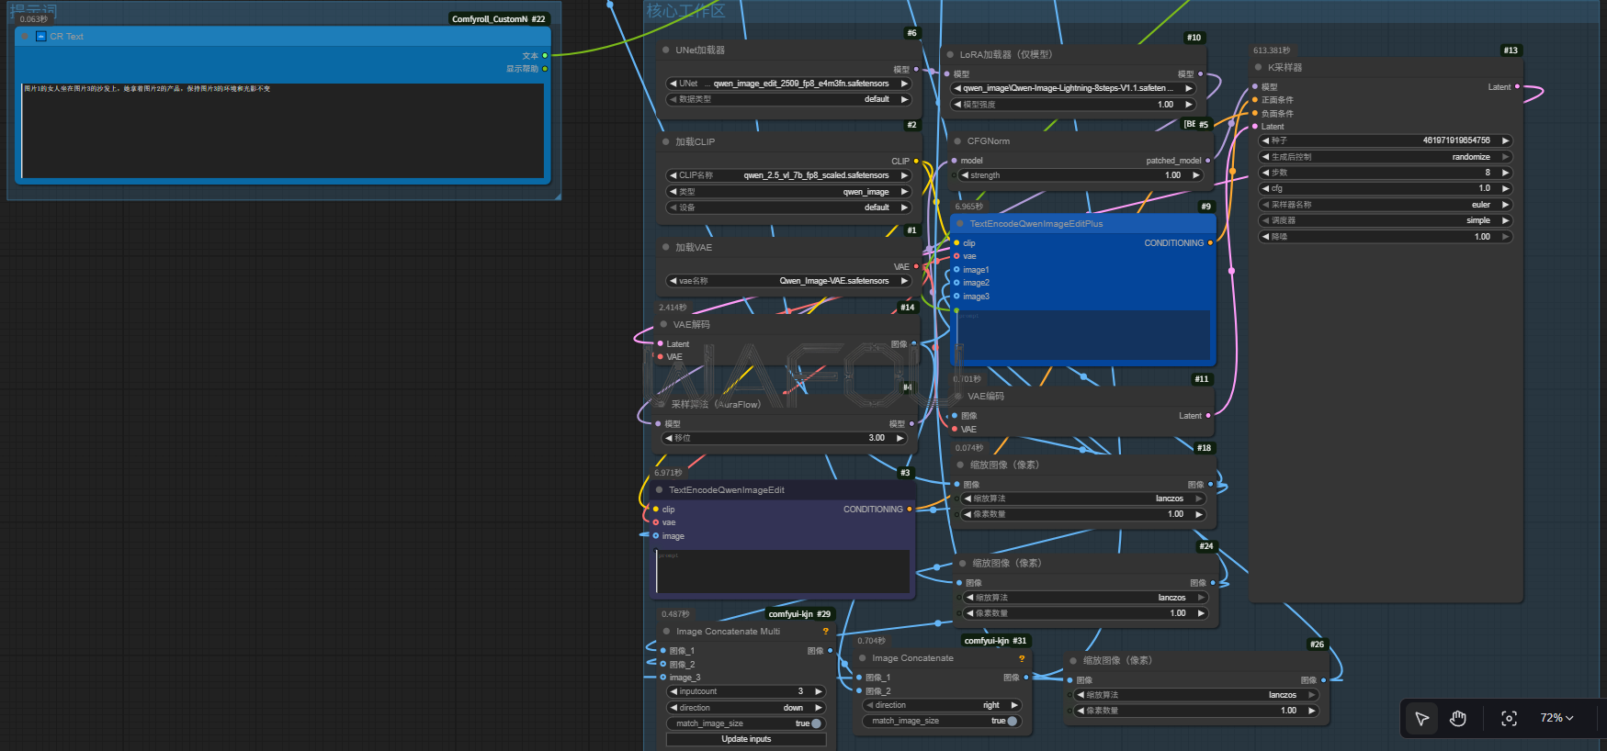Screen dimensions: 1607x751
Task: Open help for Image Concatenate Multi node
Action: (826, 632)
